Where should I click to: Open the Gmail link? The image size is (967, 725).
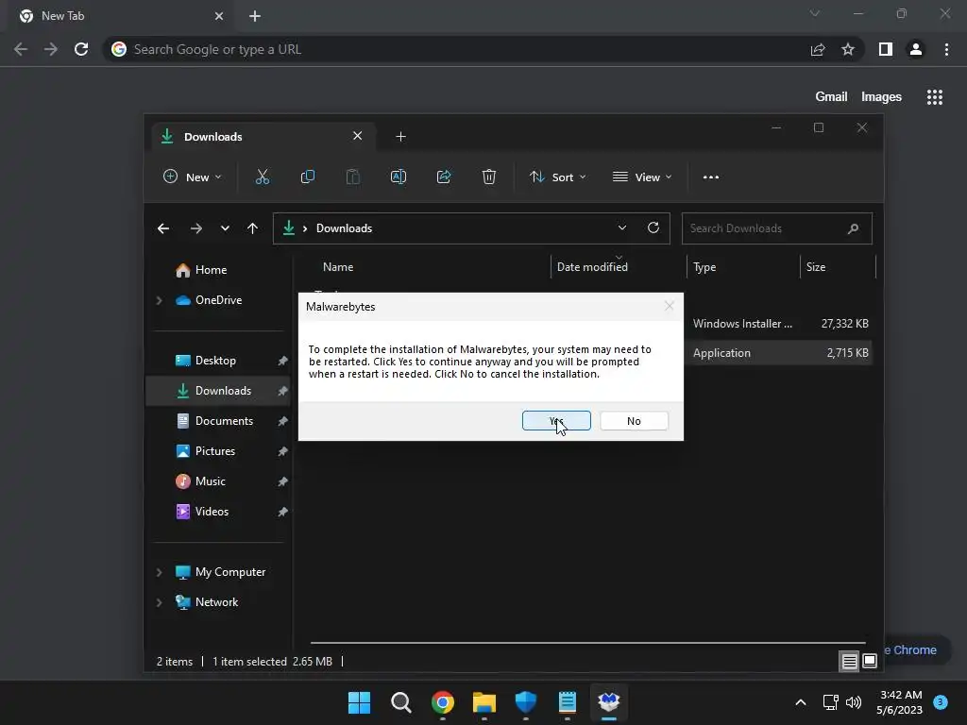(x=831, y=97)
